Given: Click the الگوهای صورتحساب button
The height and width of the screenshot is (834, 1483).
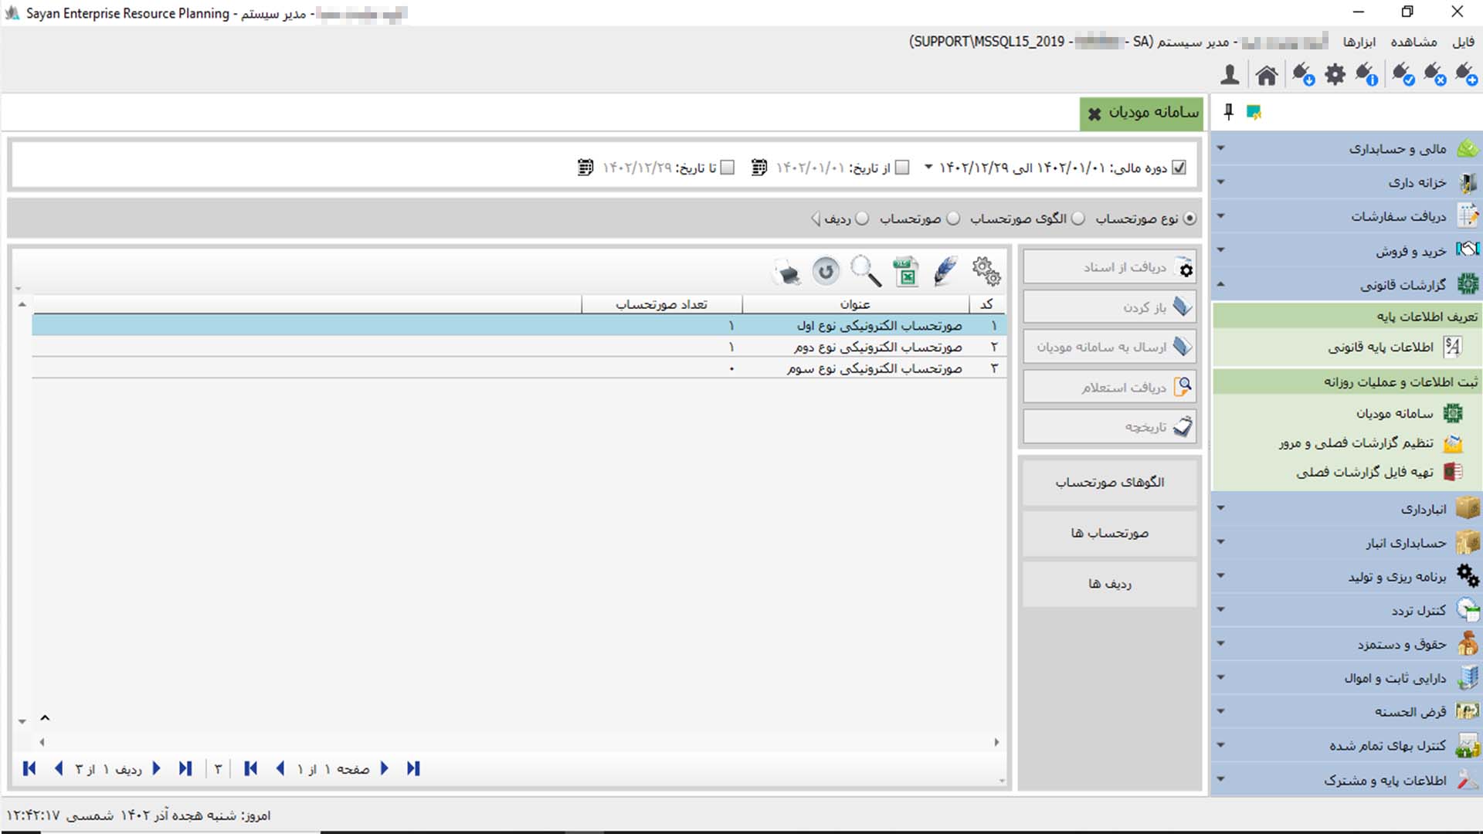Looking at the screenshot, I should 1109,482.
